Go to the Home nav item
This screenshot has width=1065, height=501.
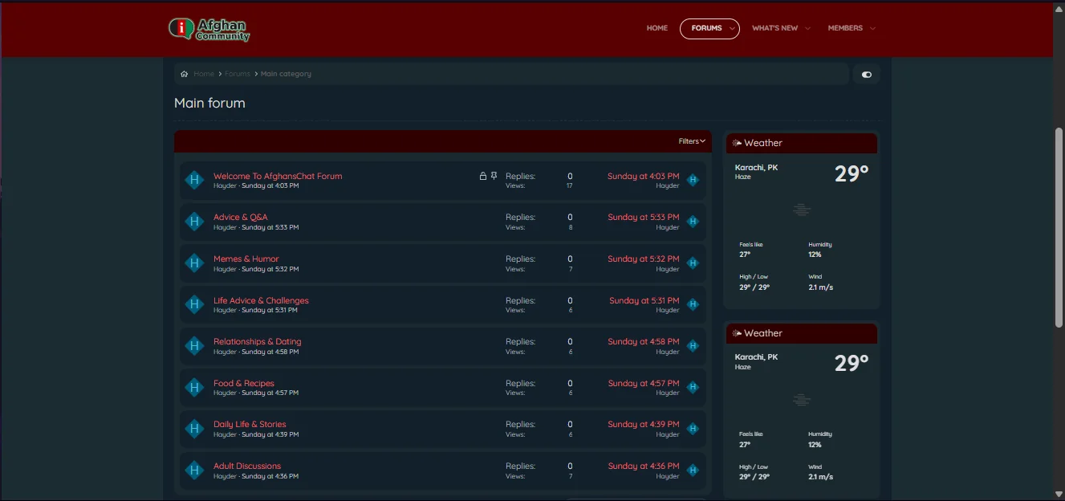coord(656,28)
